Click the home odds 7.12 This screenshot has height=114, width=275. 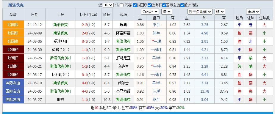coord(187,42)
